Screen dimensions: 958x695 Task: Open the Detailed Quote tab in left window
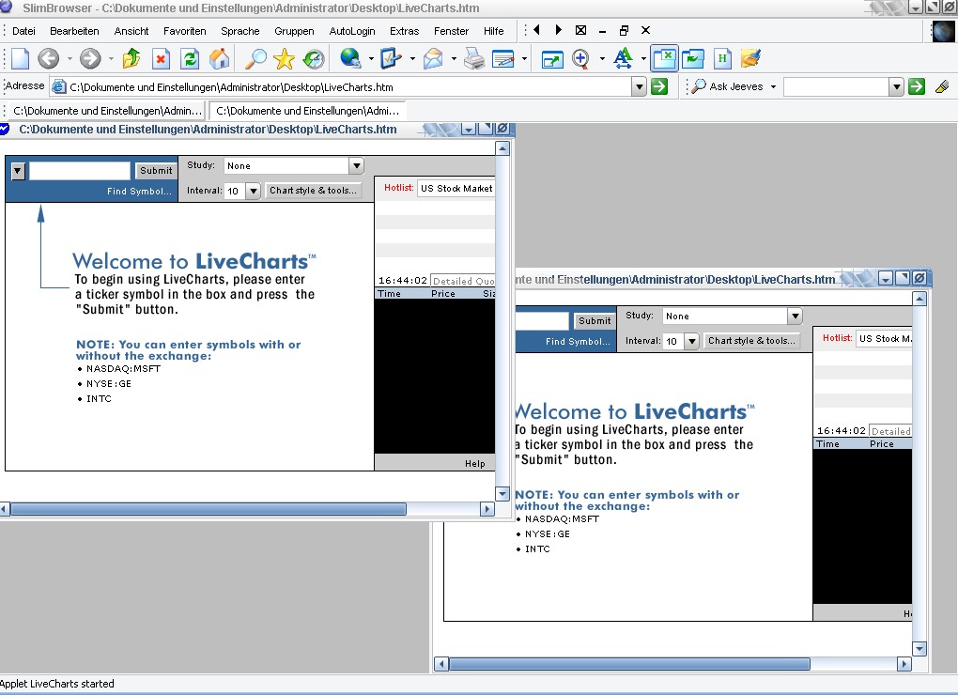click(x=462, y=281)
